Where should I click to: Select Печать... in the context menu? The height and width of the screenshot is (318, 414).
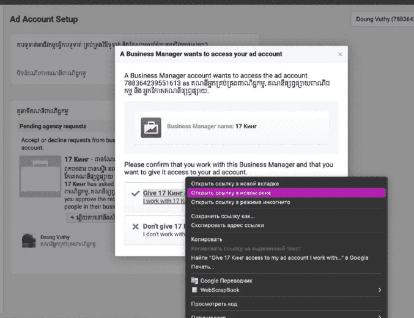[286, 267]
